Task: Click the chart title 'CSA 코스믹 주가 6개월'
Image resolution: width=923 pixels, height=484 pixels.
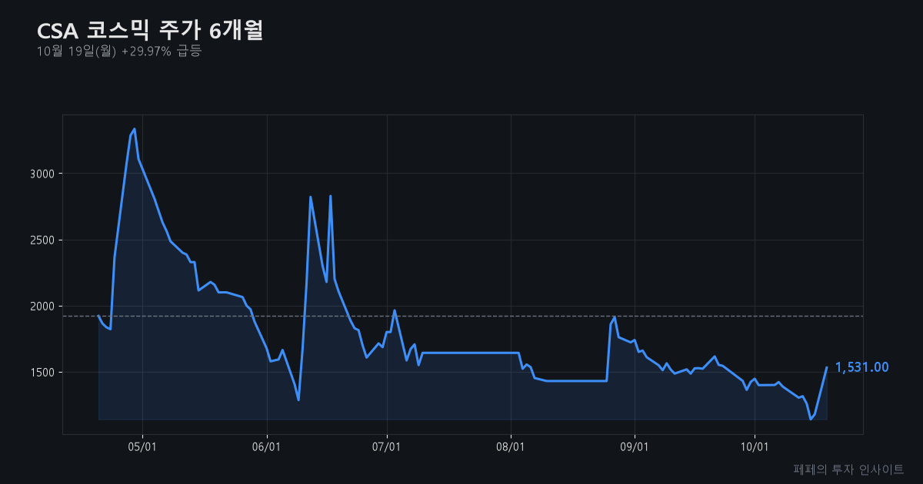Action: [150, 30]
